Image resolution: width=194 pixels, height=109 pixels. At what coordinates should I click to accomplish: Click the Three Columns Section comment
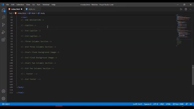click(x=36, y=41)
